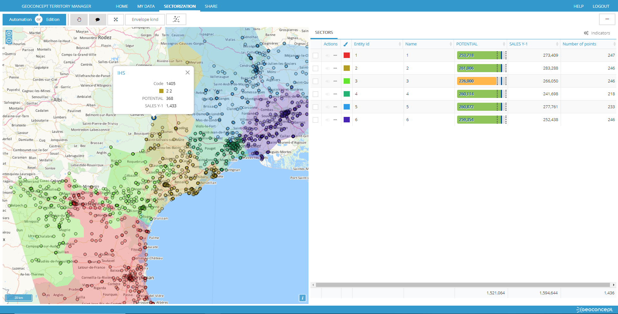Click the LOGOUT button
This screenshot has height=314, width=618.
601,6
